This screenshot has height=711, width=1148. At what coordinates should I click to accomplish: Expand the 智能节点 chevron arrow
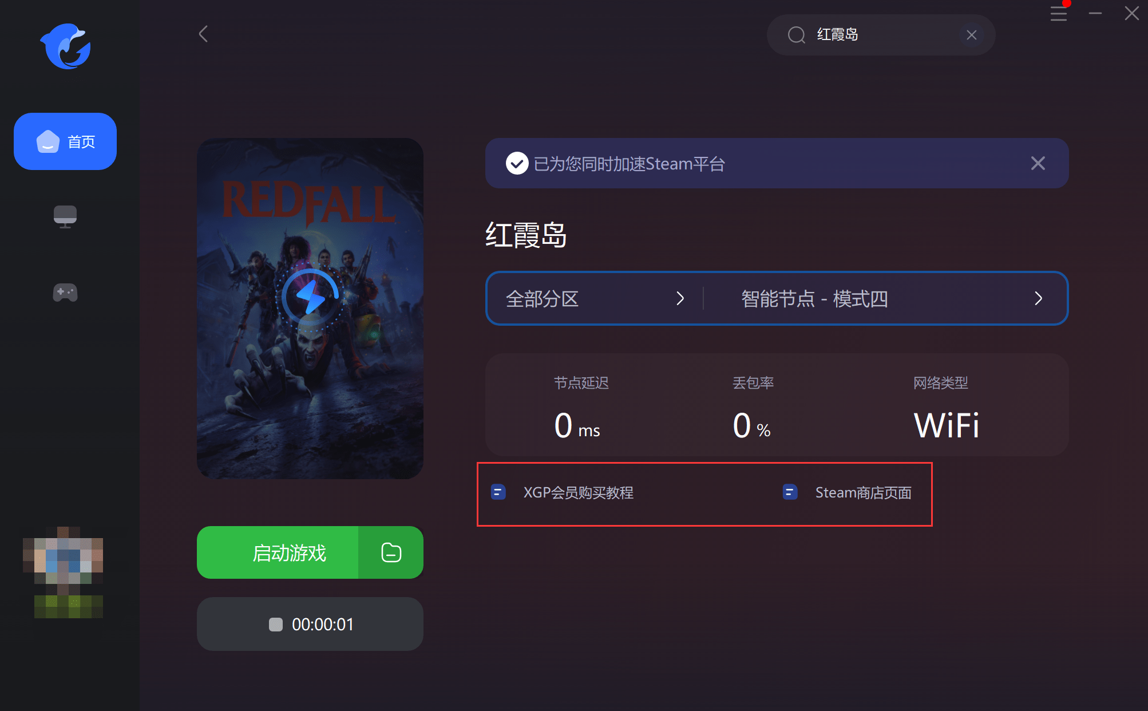tap(1038, 298)
